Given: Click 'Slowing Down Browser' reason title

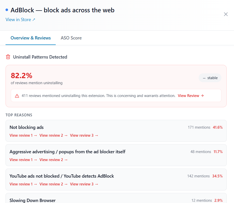Looking at the screenshot, I should 33,200.
